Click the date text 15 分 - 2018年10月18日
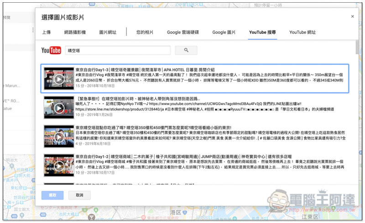Viewport: 365px width, 223px height. [95, 86]
